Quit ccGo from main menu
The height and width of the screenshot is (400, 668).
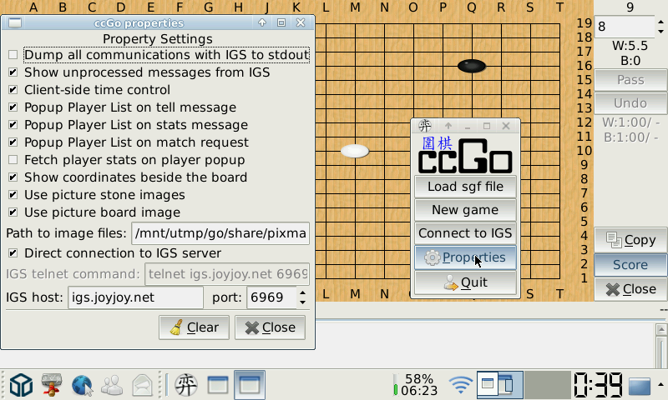pos(465,282)
